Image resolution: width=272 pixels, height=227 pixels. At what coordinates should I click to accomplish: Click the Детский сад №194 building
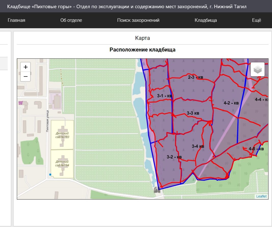(62, 164)
